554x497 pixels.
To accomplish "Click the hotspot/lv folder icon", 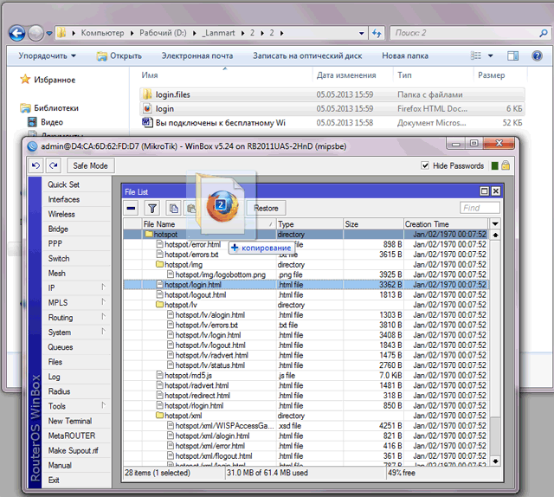I will [159, 305].
